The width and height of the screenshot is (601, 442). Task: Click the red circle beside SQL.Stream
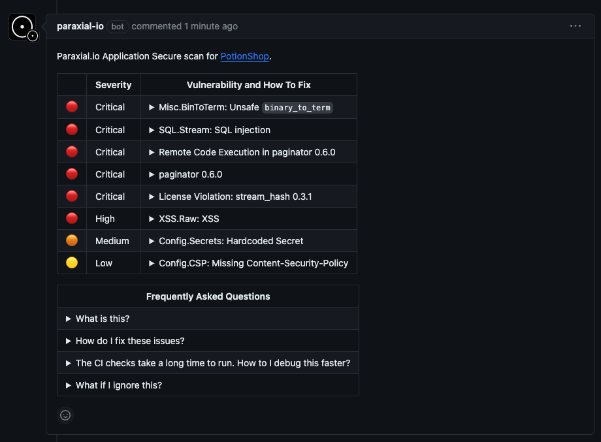point(72,129)
